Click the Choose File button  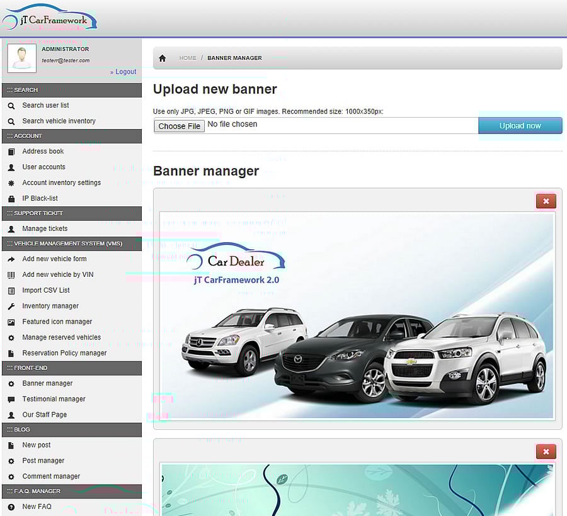tap(180, 126)
